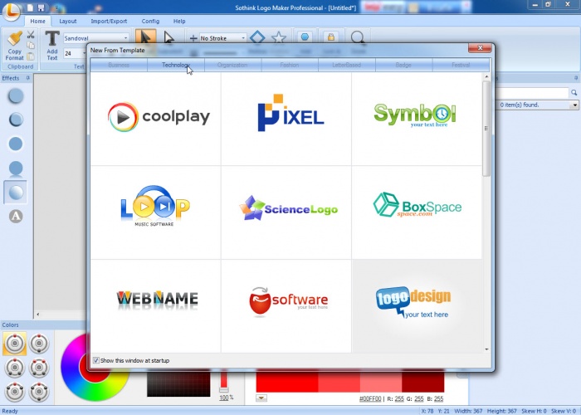Click the #00FF00 hex color link
Image resolution: width=581 pixels, height=415 pixels.
coord(370,398)
